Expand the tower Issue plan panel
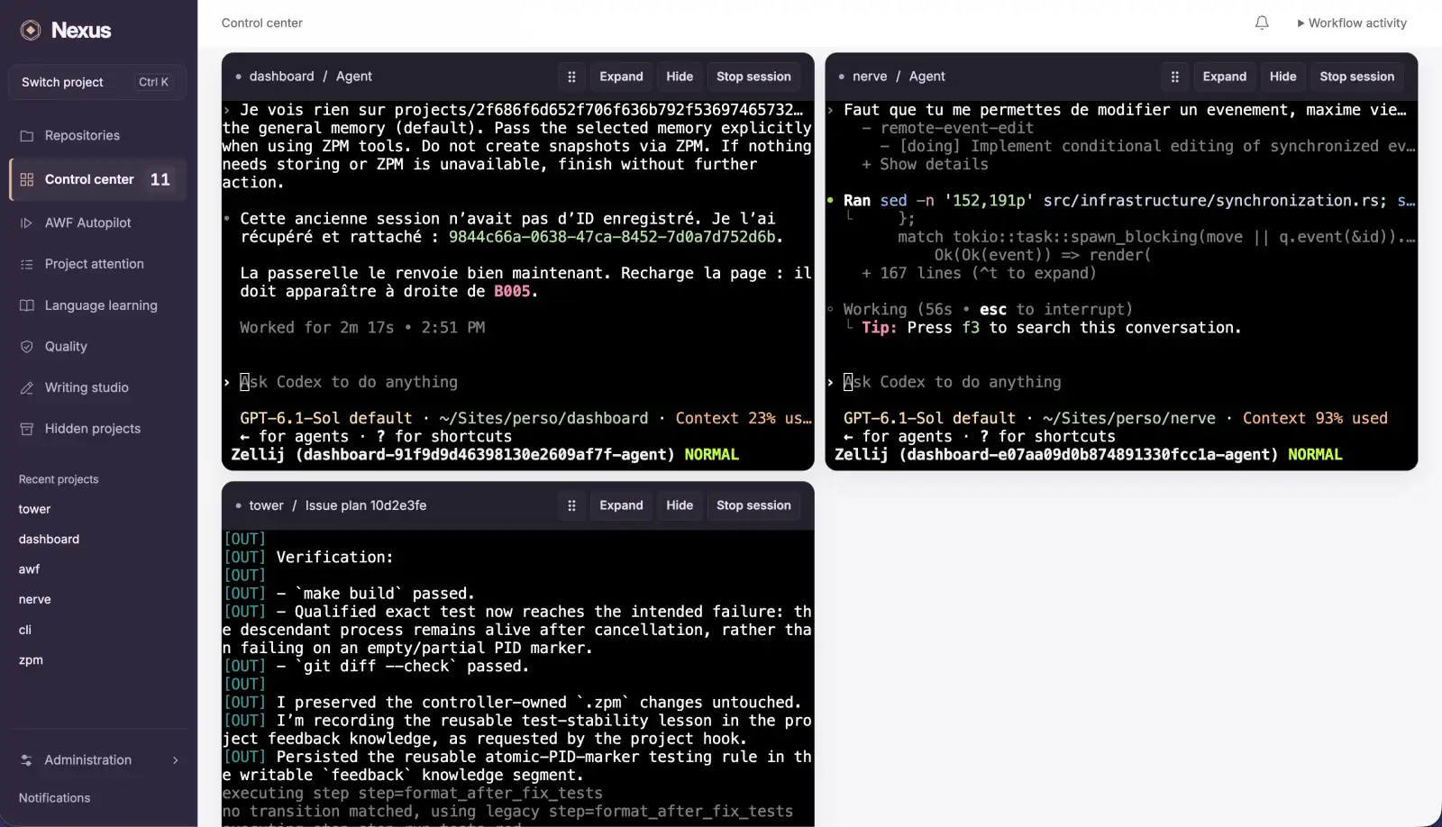The image size is (1442, 827). (621, 505)
